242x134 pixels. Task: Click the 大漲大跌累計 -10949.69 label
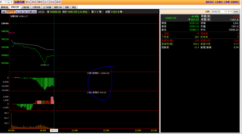pos(98,73)
